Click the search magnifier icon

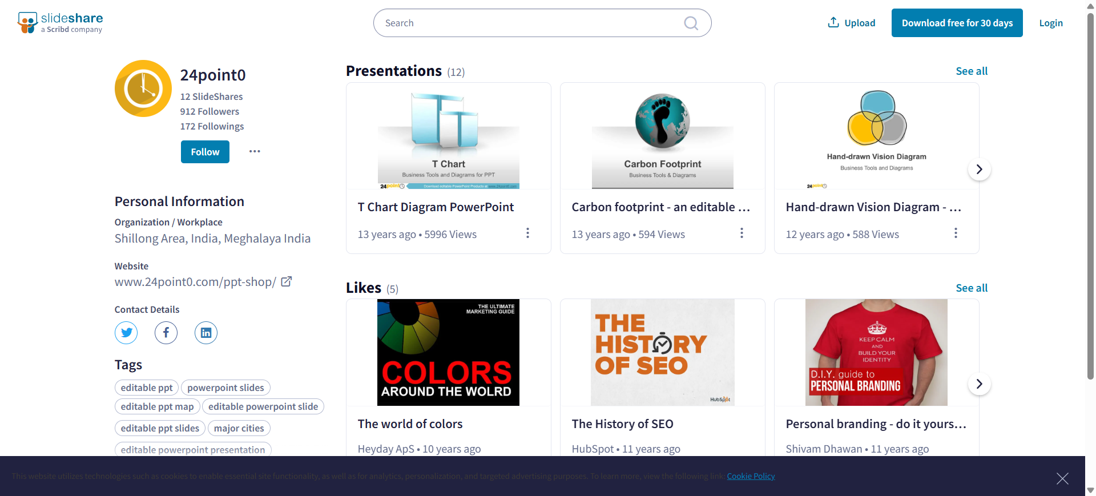coord(691,23)
